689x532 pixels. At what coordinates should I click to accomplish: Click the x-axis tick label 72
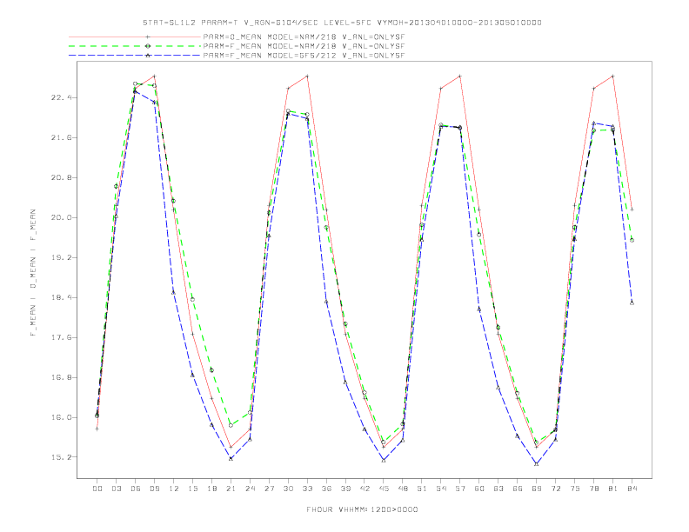click(555, 489)
